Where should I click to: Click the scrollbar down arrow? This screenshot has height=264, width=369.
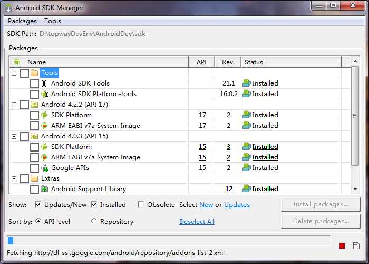click(355, 189)
